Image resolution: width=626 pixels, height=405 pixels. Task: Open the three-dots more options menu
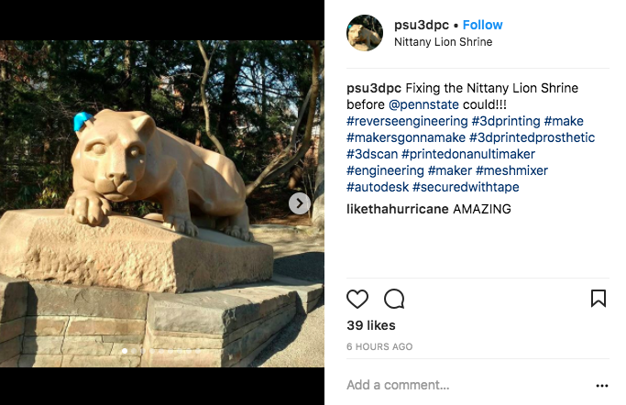click(601, 386)
